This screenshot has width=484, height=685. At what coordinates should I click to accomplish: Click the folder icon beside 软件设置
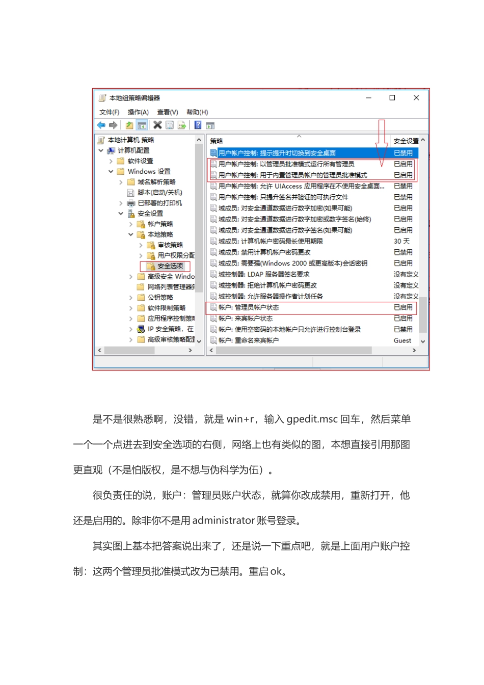coord(121,161)
